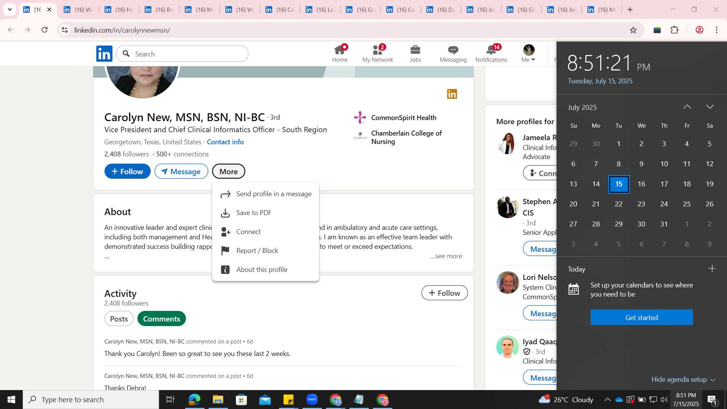Open the Me profile menu
The image size is (727, 409).
click(x=529, y=53)
